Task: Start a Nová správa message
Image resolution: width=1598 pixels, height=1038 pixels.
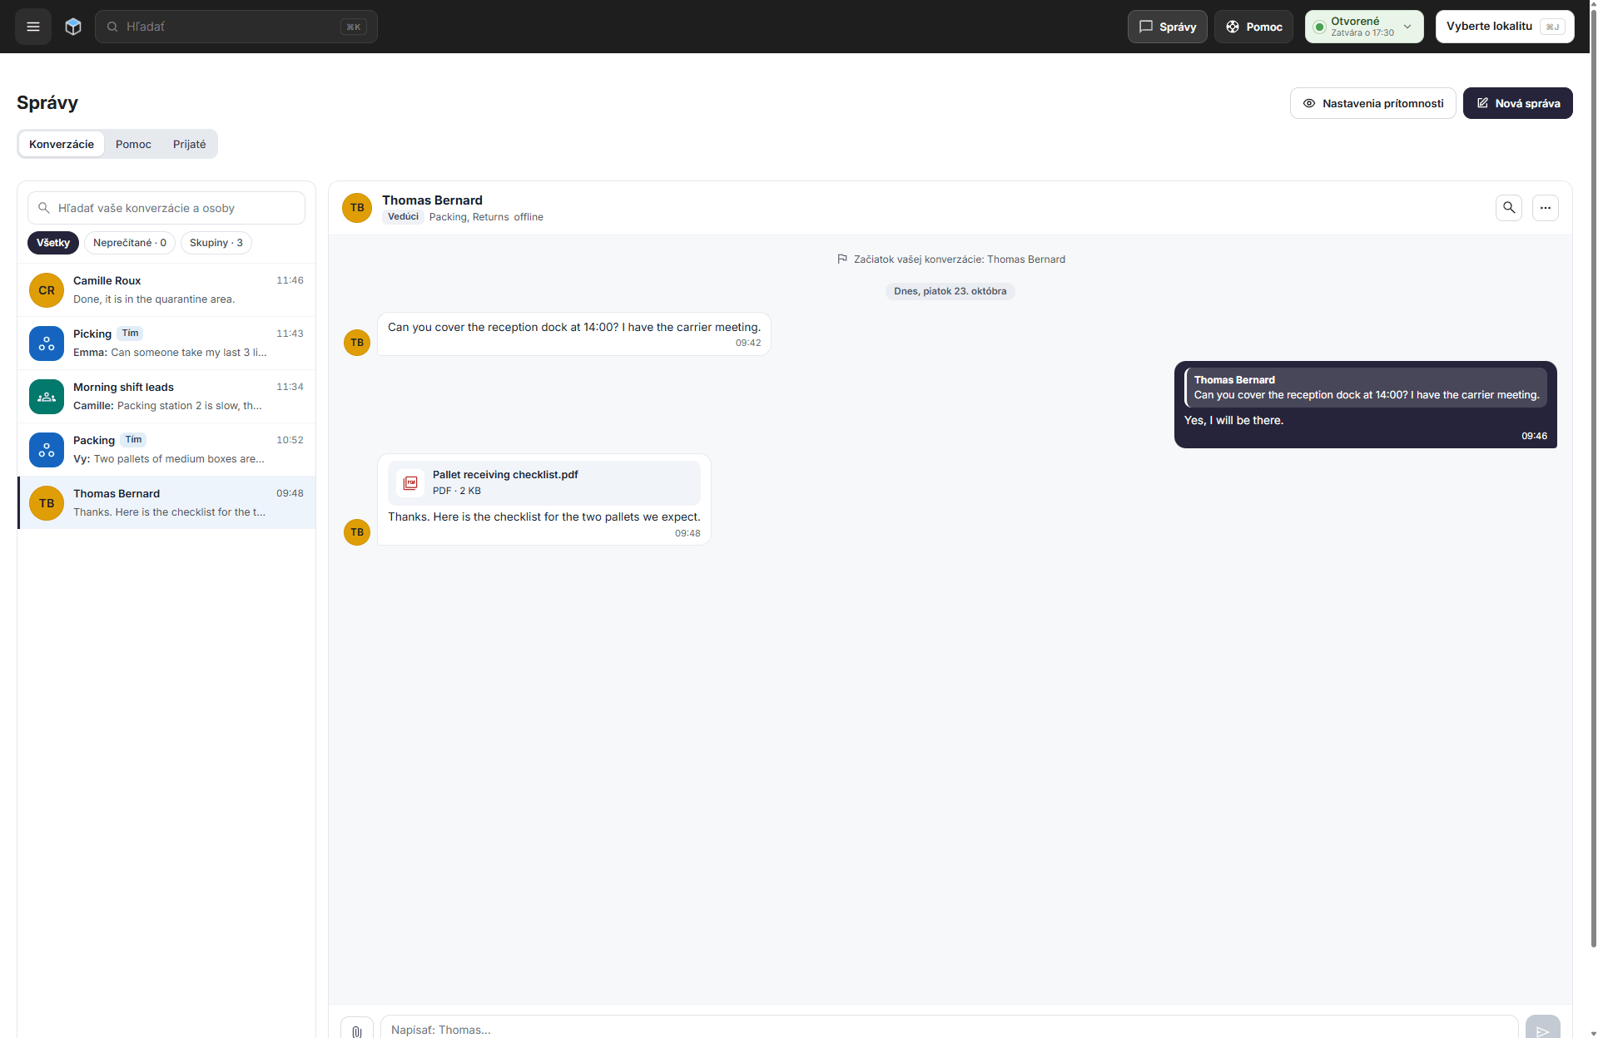Action: pyautogui.click(x=1518, y=103)
